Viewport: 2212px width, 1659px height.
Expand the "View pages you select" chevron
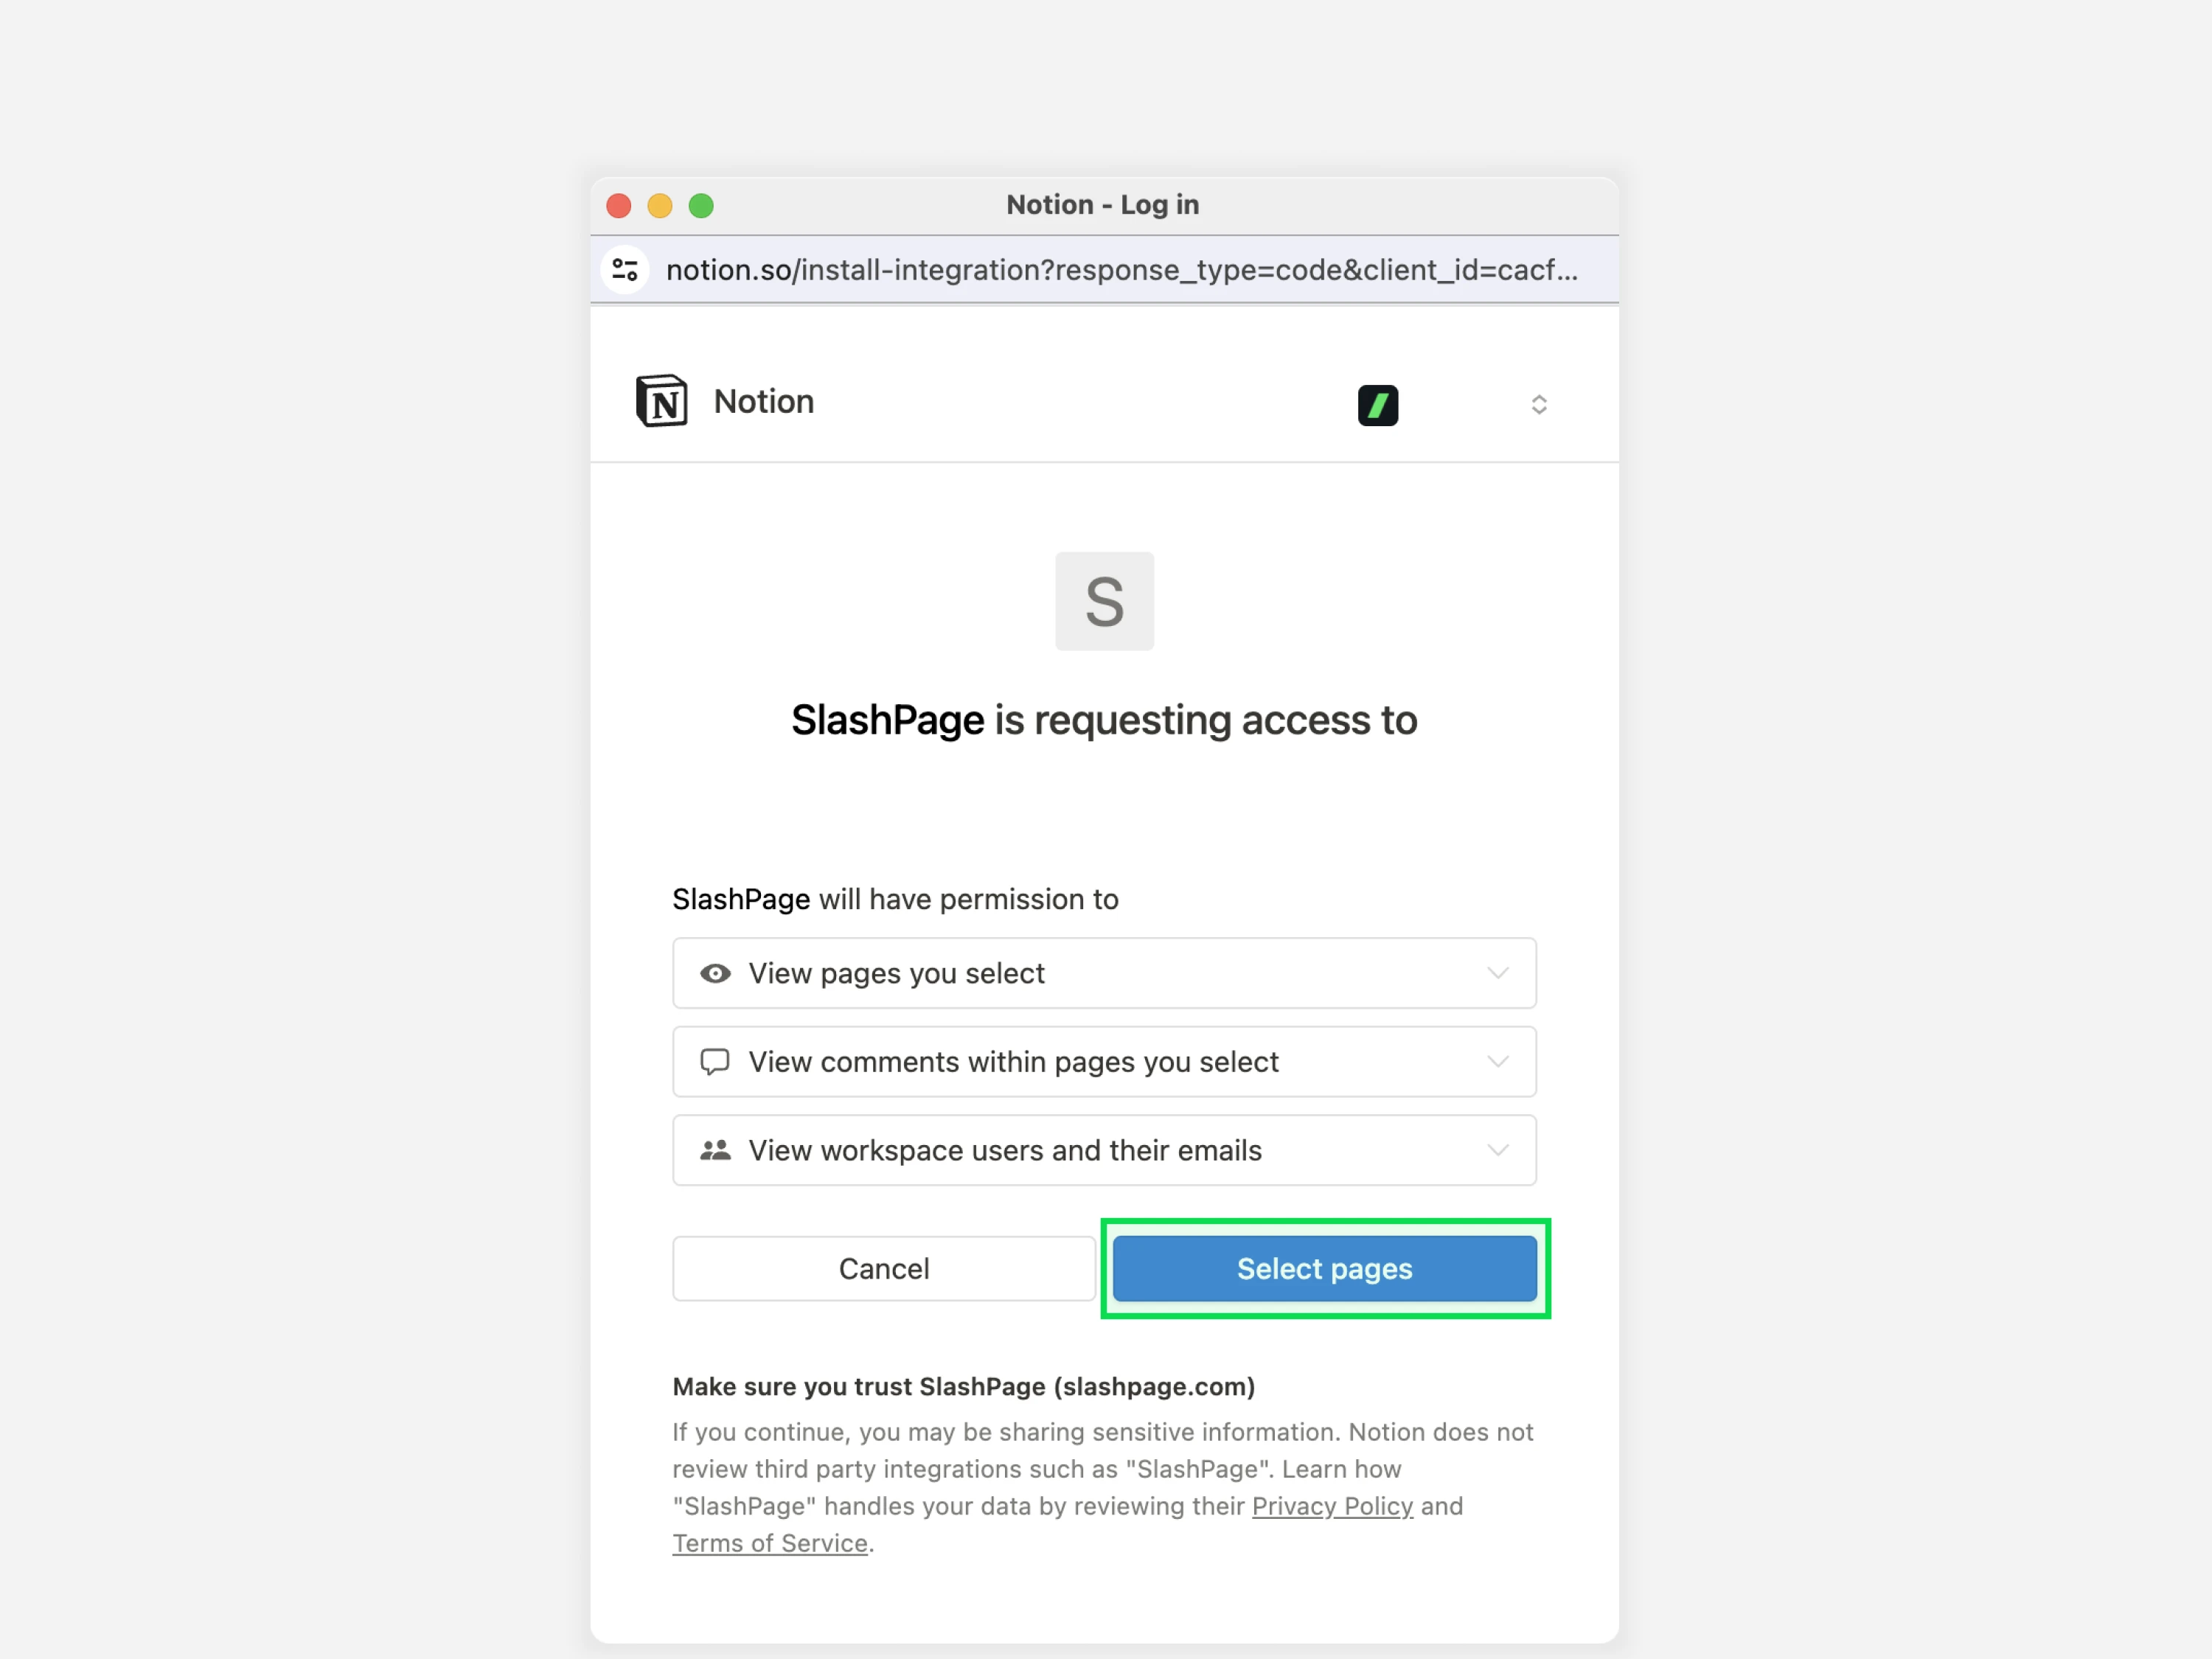[x=1497, y=973]
